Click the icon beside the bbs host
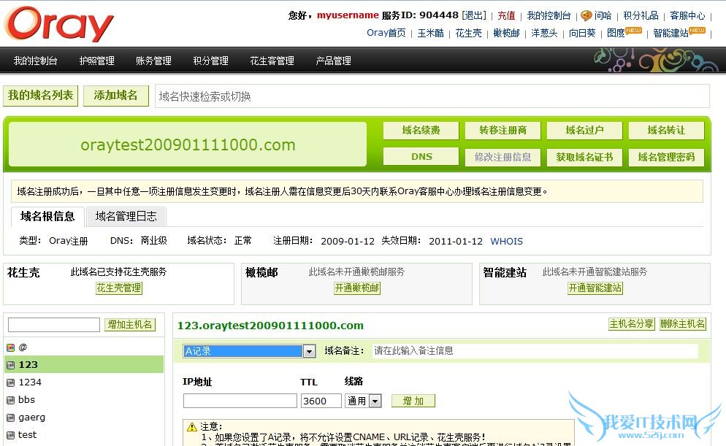726x446 pixels. tap(11, 400)
